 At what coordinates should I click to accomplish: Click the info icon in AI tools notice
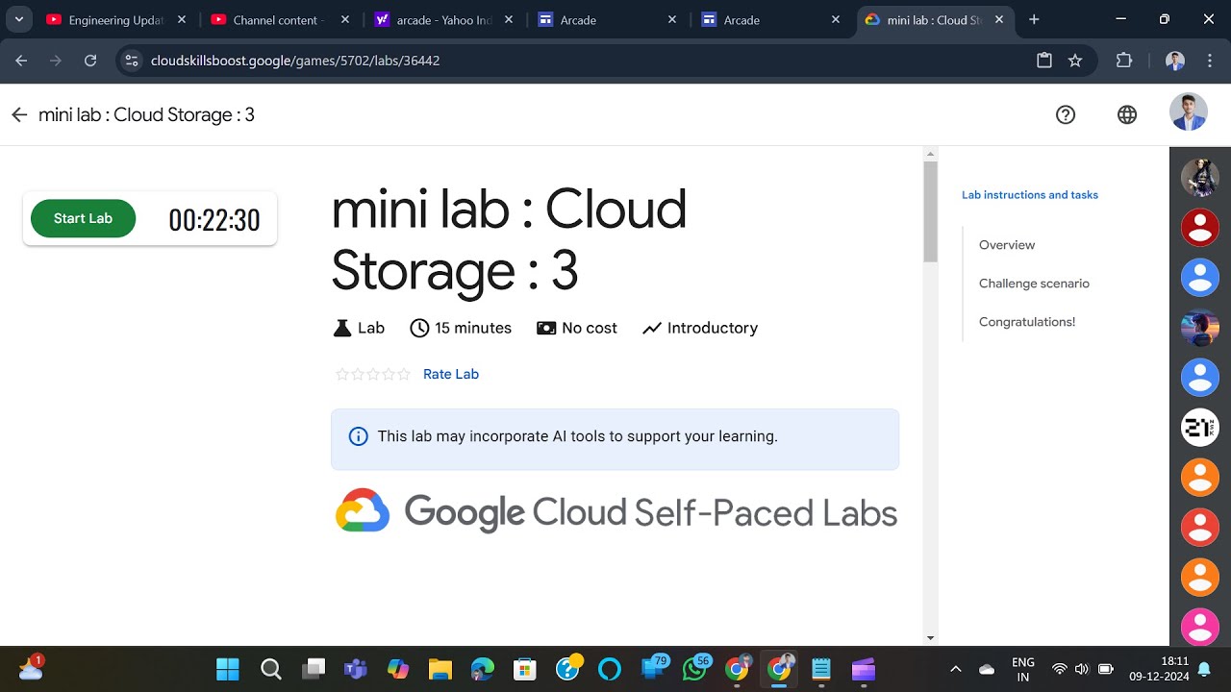pos(359,436)
